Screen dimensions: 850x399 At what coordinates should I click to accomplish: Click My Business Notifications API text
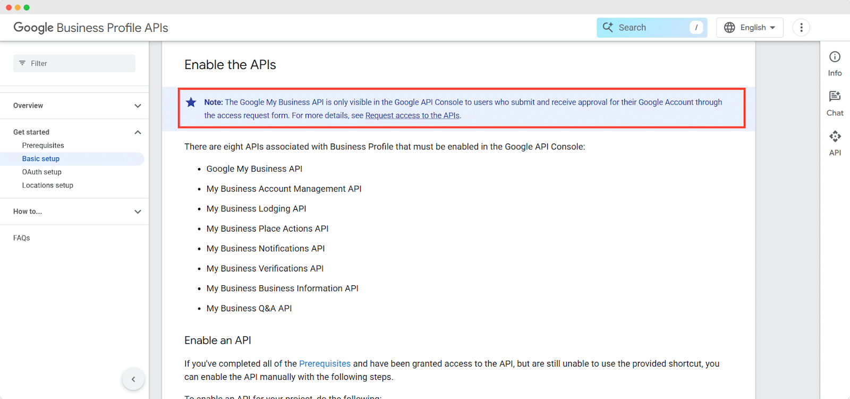pos(266,249)
